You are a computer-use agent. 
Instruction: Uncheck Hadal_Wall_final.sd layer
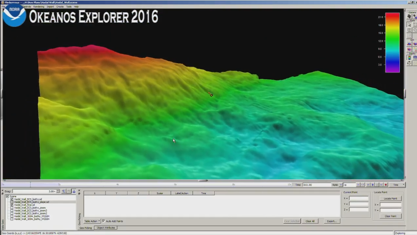click(12, 205)
